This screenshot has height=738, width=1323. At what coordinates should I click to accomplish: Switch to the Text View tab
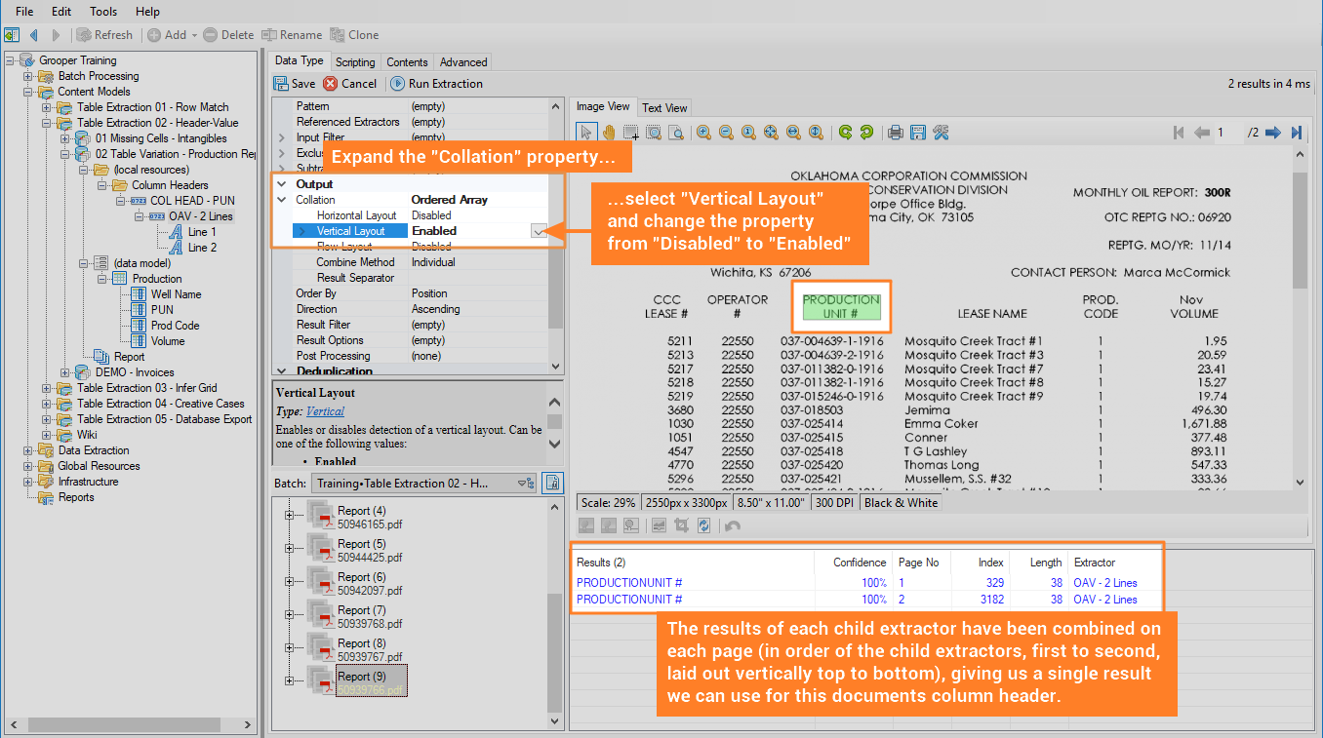point(664,107)
